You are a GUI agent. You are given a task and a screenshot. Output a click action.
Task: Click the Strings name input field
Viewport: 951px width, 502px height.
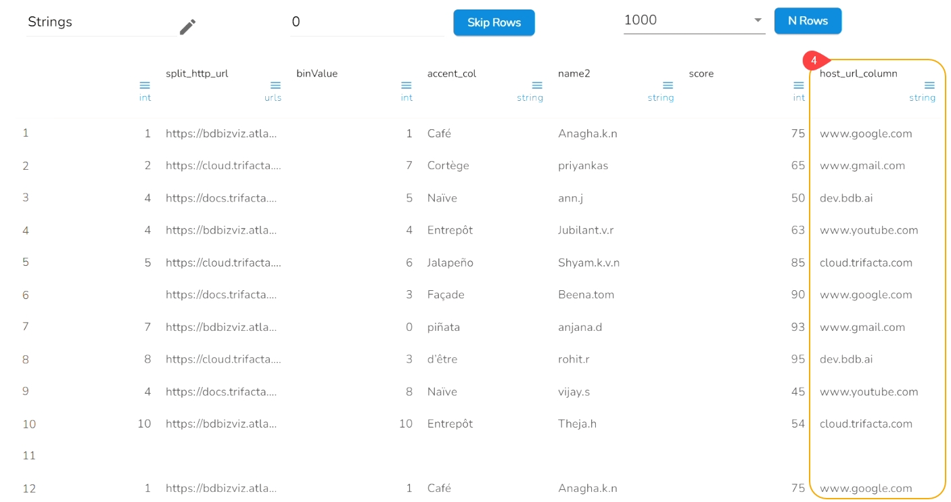(101, 22)
